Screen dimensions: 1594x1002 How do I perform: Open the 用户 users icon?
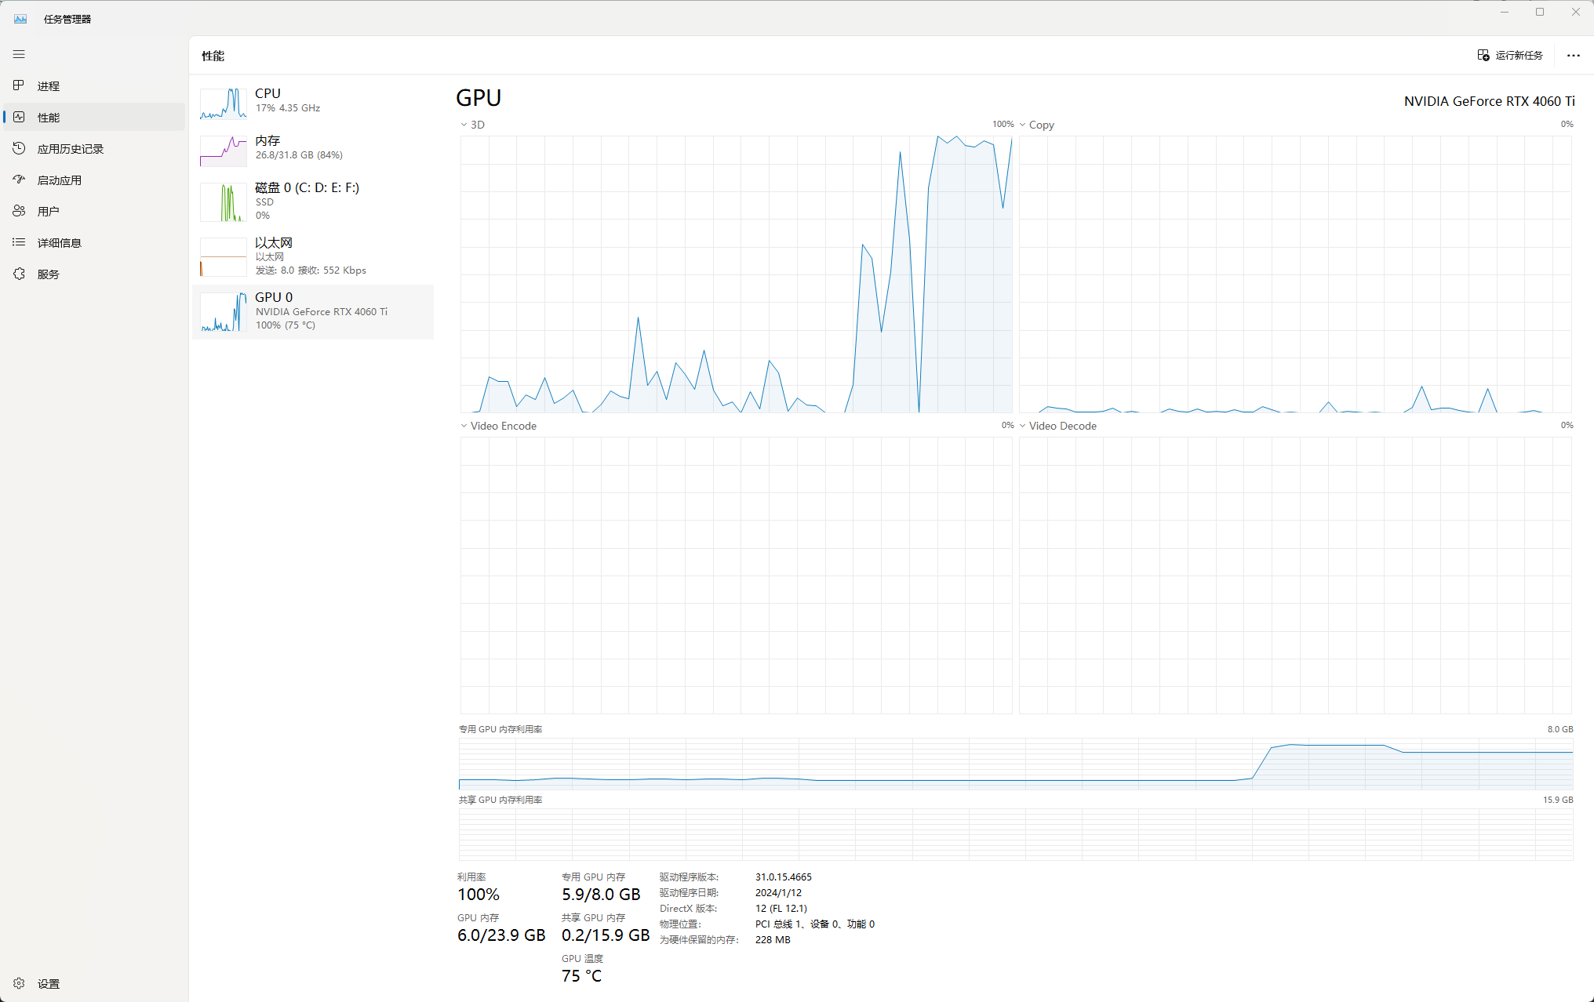19,211
